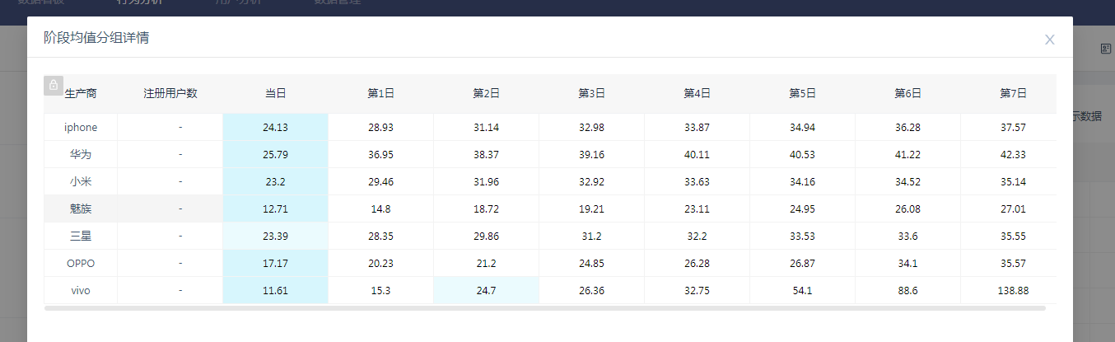
Task: Click the 23.39 cell in 三星 row
Action: point(275,237)
